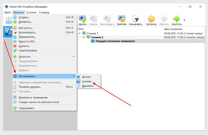The width and height of the screenshot is (208, 135).
Task: Select Детали in the Инструменты submenu
Action: tap(88, 77)
